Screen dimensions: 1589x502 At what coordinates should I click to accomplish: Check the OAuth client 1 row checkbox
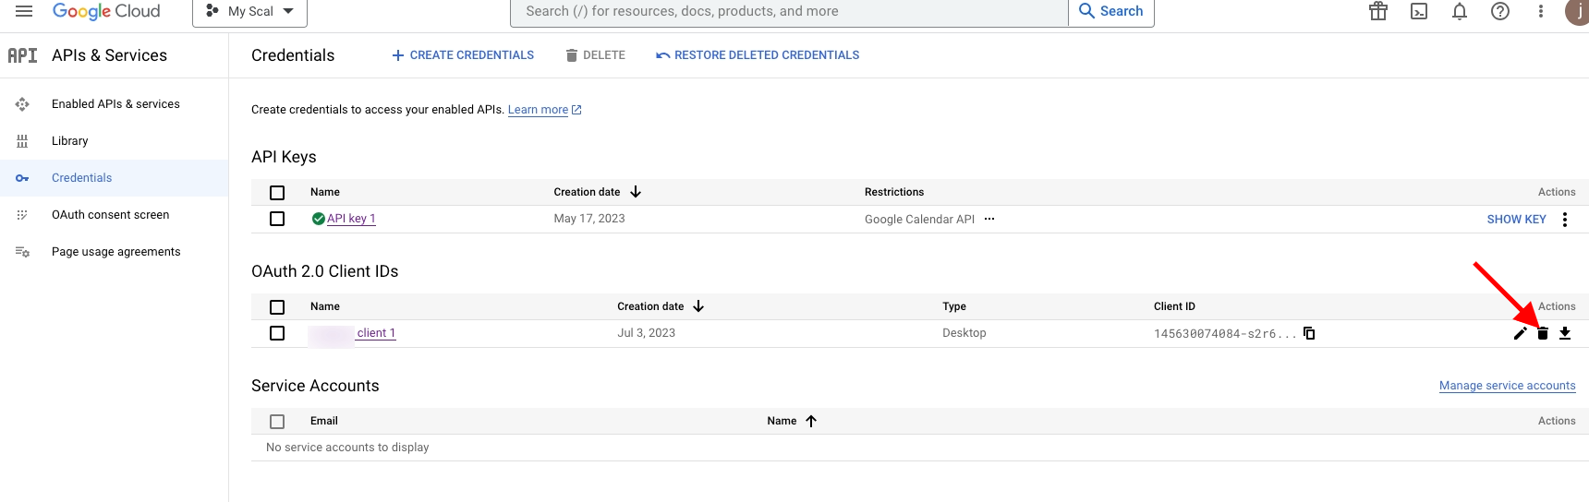[277, 333]
